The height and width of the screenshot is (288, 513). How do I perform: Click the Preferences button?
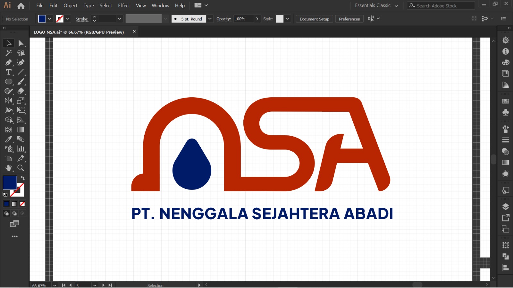tap(349, 19)
